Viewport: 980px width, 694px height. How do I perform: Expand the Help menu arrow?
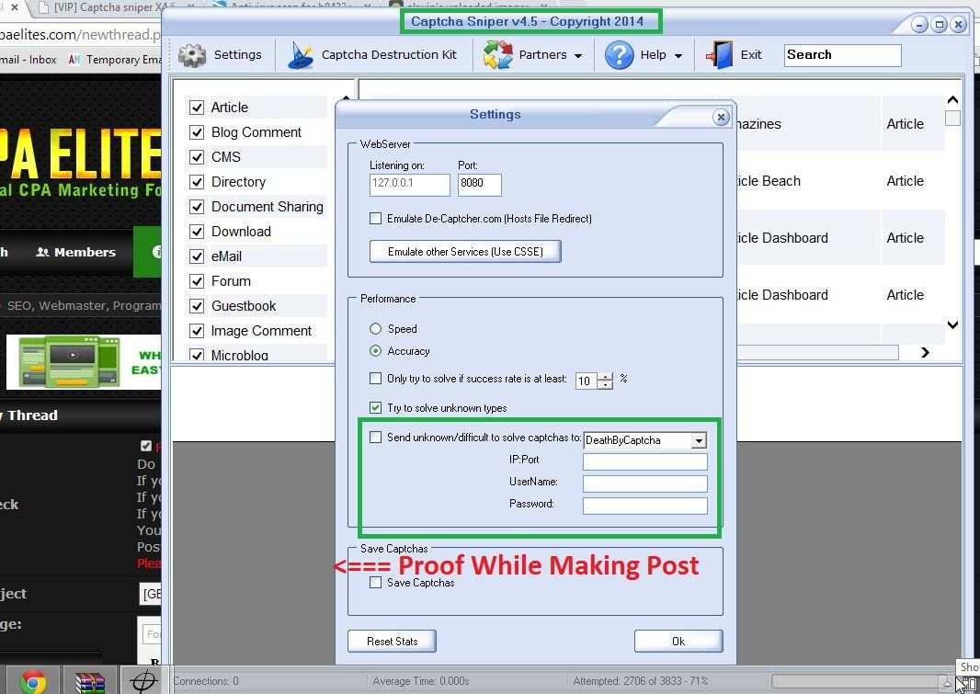click(x=678, y=56)
